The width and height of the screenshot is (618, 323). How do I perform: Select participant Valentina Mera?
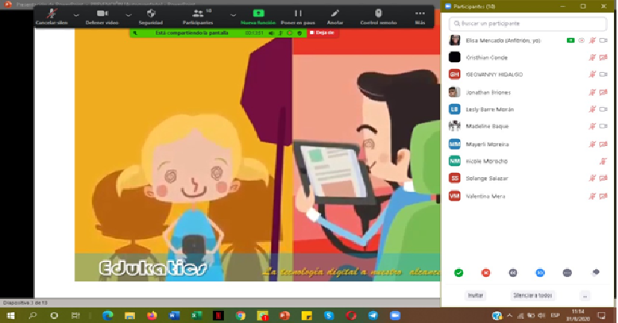[x=527, y=196]
